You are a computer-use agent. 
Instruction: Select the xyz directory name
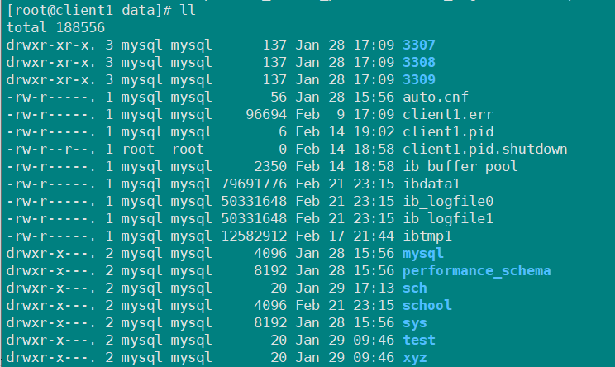(x=415, y=358)
